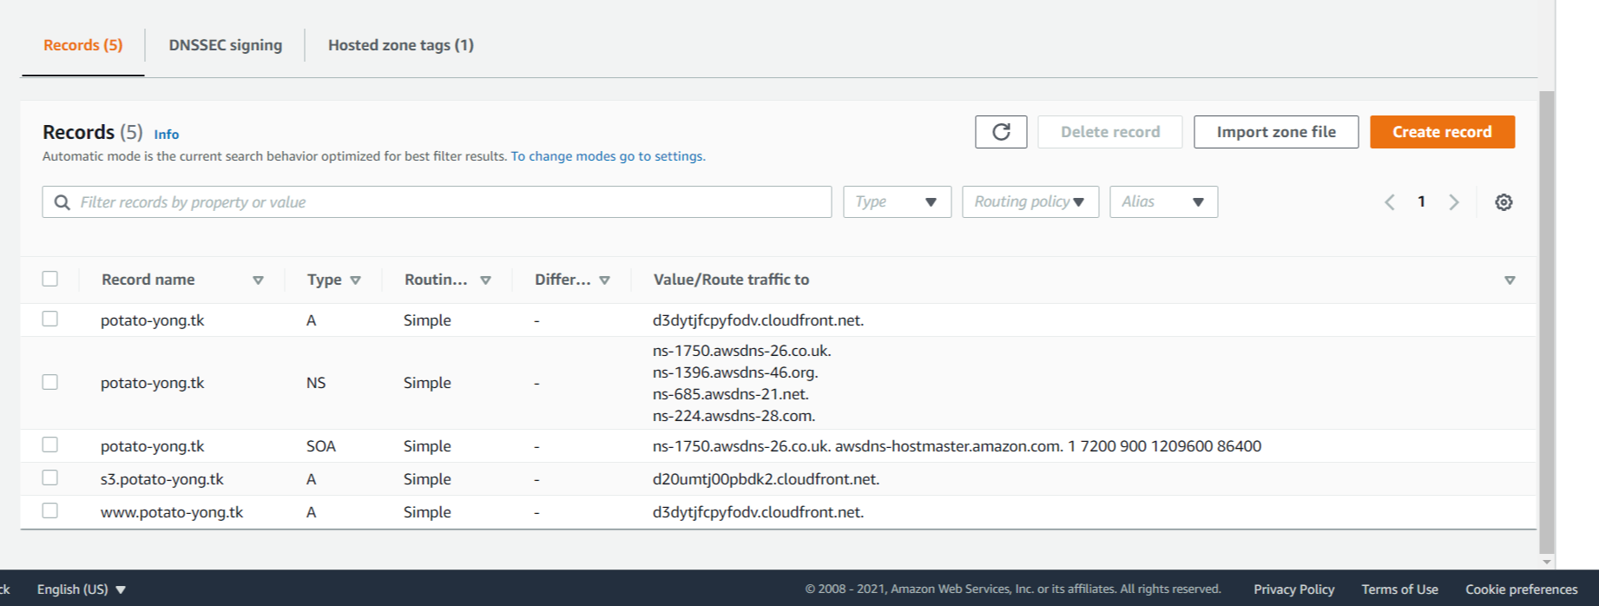Open the English (US) language selector

pyautogui.click(x=82, y=590)
